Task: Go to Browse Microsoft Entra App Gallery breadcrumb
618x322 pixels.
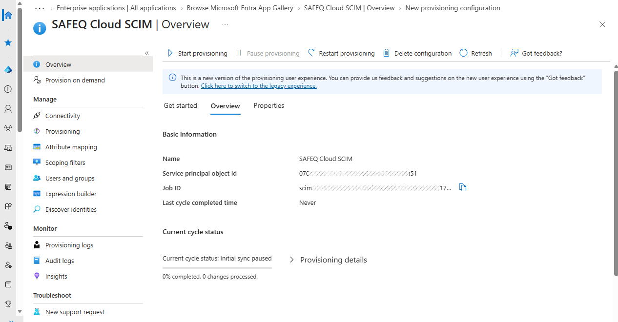Action: pos(240,8)
